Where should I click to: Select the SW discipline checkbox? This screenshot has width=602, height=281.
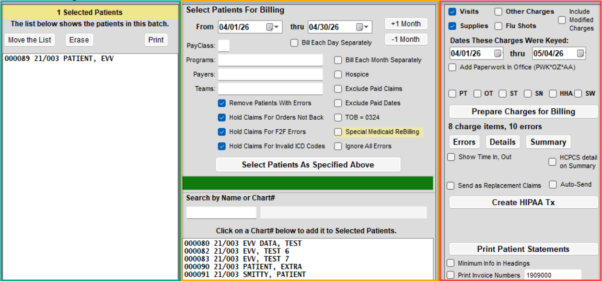[x=578, y=93]
